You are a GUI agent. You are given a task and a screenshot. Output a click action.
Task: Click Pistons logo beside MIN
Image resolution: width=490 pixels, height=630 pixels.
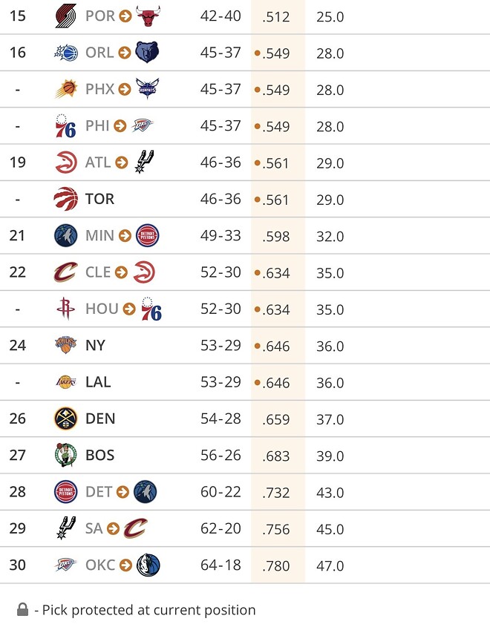pos(147,236)
